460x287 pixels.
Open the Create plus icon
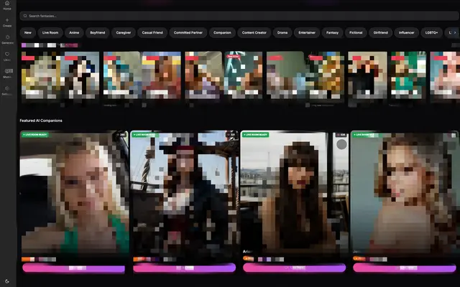click(7, 19)
